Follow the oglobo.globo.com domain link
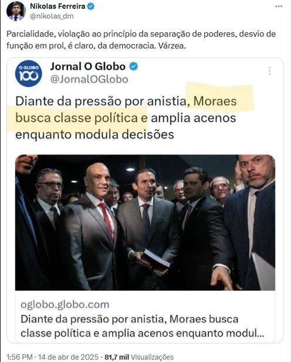 coord(65,304)
